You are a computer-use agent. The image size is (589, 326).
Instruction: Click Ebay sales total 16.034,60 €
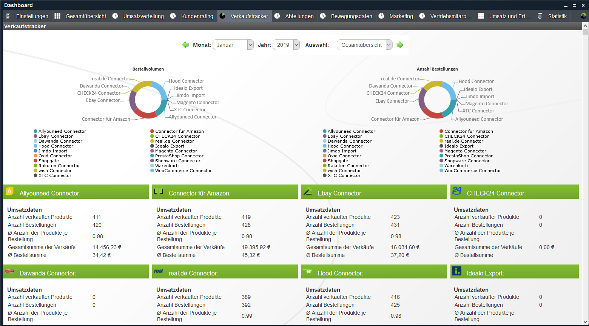click(x=405, y=247)
